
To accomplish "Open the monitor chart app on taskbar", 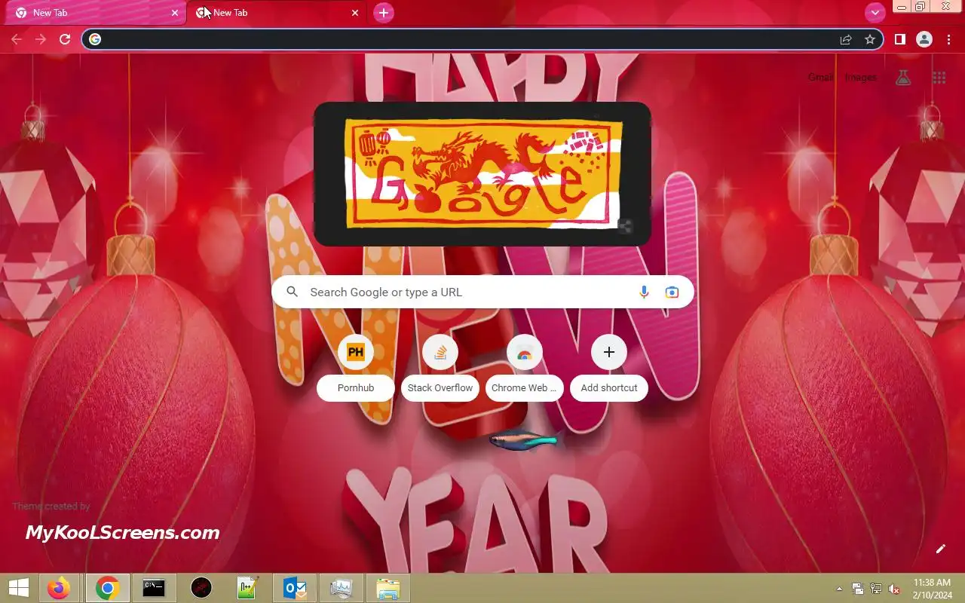I will click(341, 588).
